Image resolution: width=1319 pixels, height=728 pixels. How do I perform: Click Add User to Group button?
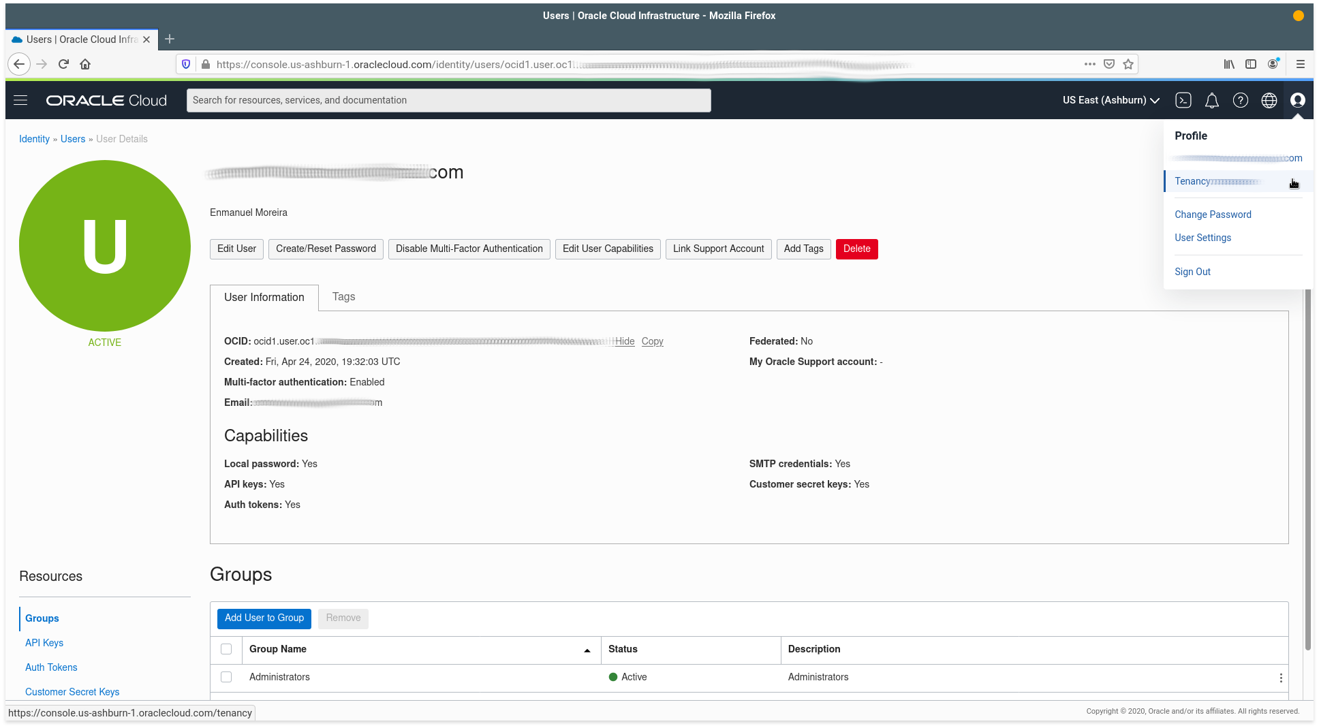264,618
